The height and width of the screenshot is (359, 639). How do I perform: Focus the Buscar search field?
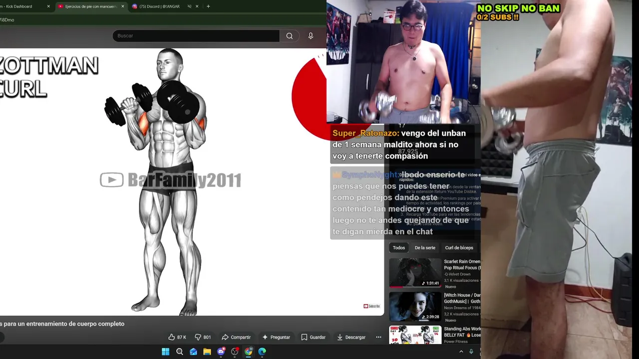pyautogui.click(x=196, y=36)
